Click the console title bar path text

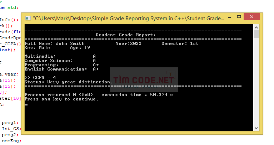pos(129,18)
